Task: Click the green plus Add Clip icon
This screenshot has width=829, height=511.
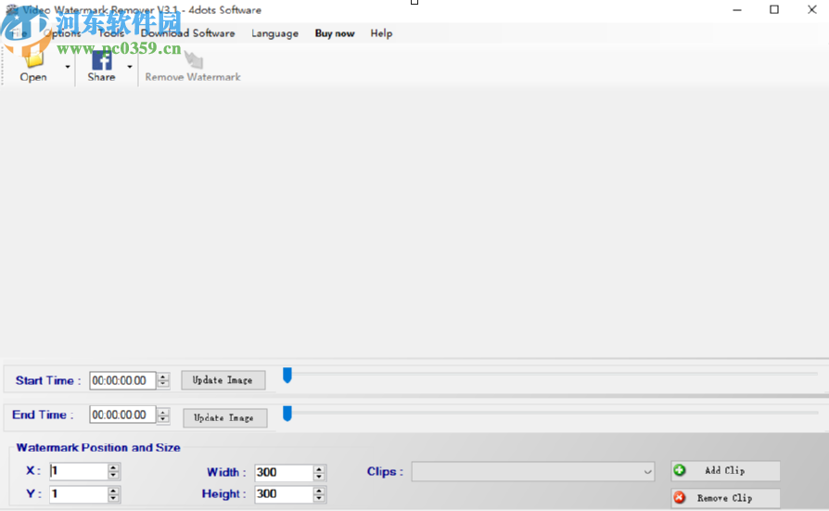Action: [680, 470]
